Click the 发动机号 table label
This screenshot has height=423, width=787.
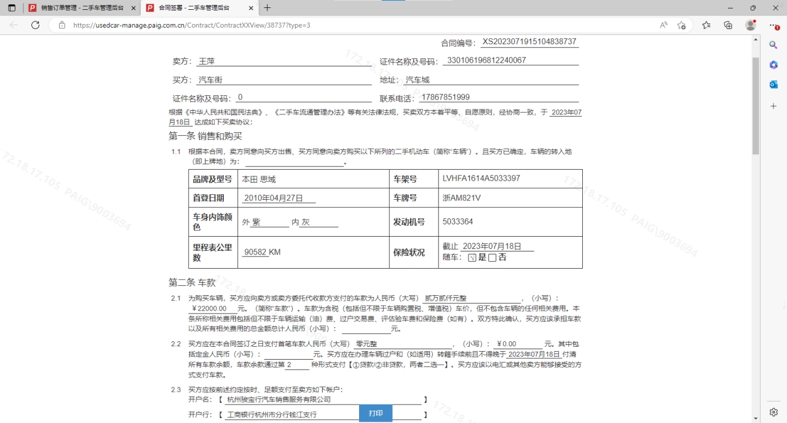click(x=409, y=222)
